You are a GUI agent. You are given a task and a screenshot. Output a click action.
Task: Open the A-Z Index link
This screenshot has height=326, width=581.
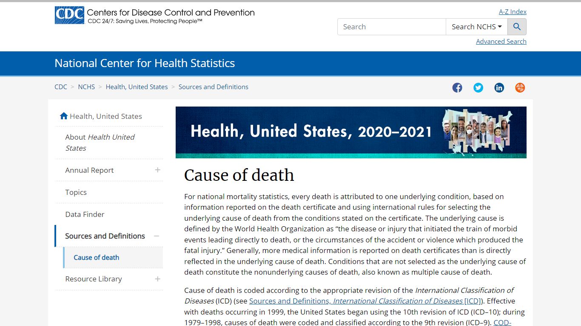[x=513, y=12]
